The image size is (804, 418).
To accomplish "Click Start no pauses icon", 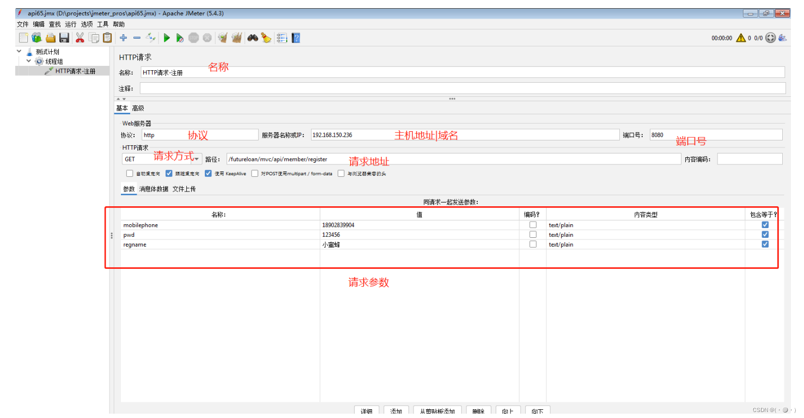I will point(180,38).
